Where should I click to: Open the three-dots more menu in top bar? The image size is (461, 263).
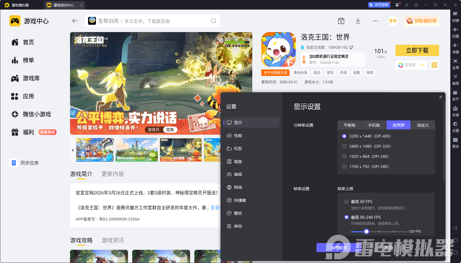pyautogui.click(x=375, y=21)
